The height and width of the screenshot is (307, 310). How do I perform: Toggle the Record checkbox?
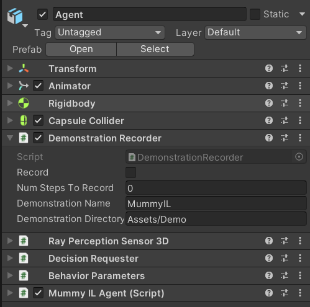pyautogui.click(x=130, y=172)
